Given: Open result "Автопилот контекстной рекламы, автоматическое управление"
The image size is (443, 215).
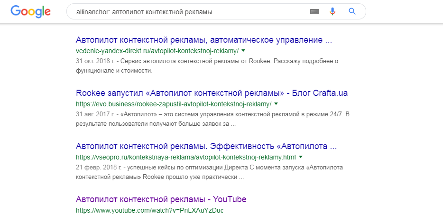Looking at the screenshot, I should click(203, 40).
